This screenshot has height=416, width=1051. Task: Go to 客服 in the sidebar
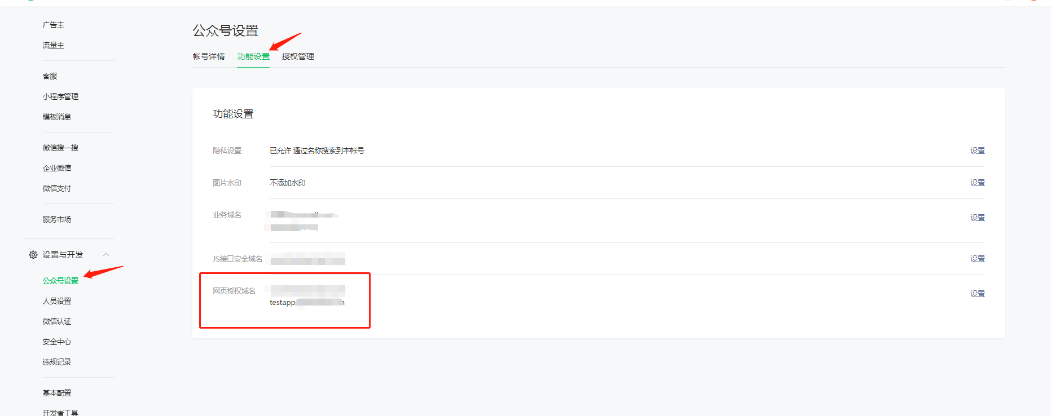[50, 76]
